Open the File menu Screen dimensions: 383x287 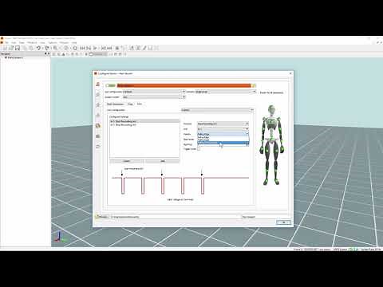tap(6, 42)
